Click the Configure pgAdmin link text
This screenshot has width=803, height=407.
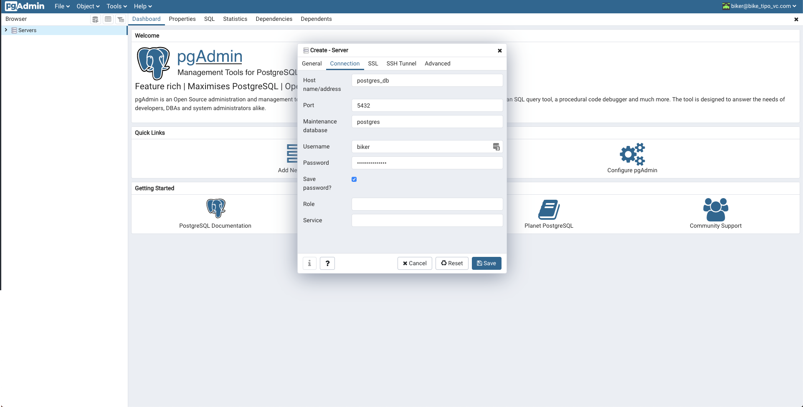pos(632,170)
